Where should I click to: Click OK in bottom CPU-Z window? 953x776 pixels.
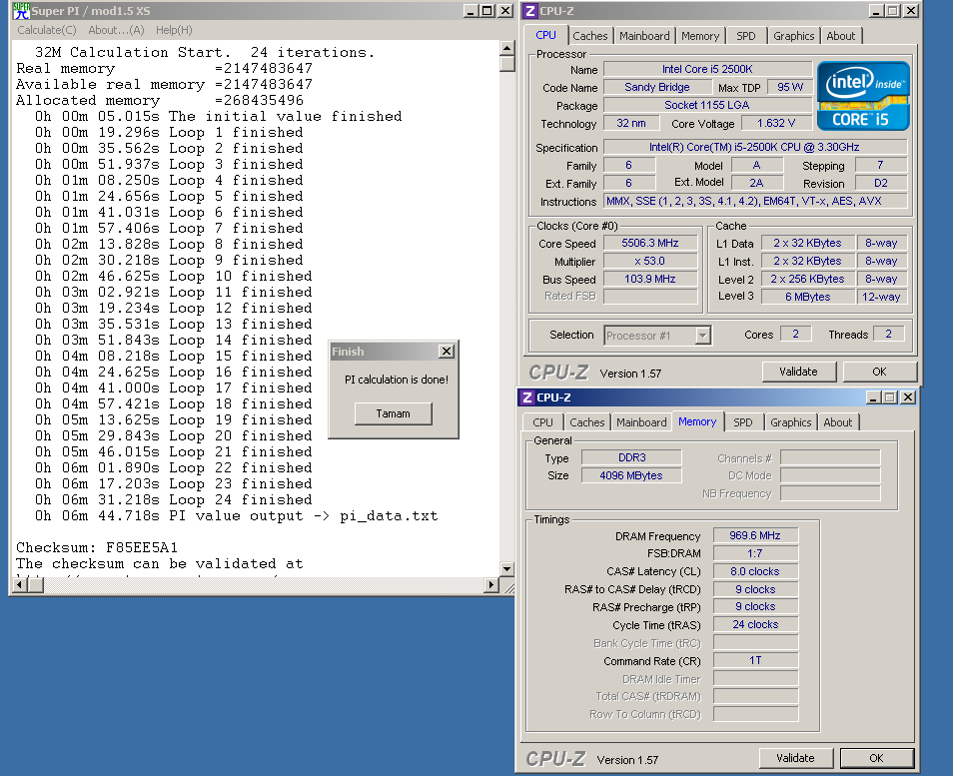876,758
